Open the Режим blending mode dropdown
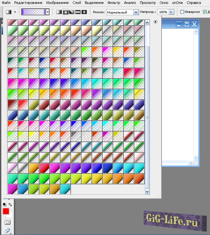 (x=135, y=12)
